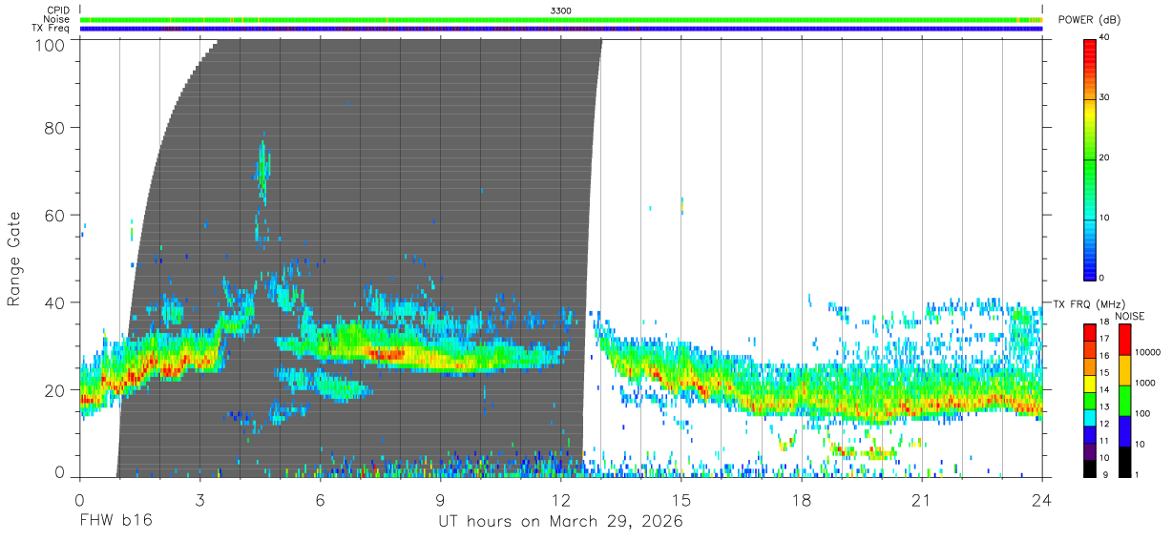This screenshot has height=541, width=1172.
Task: Click the 24 hour label on UT time axis
Action: pyautogui.click(x=1042, y=500)
